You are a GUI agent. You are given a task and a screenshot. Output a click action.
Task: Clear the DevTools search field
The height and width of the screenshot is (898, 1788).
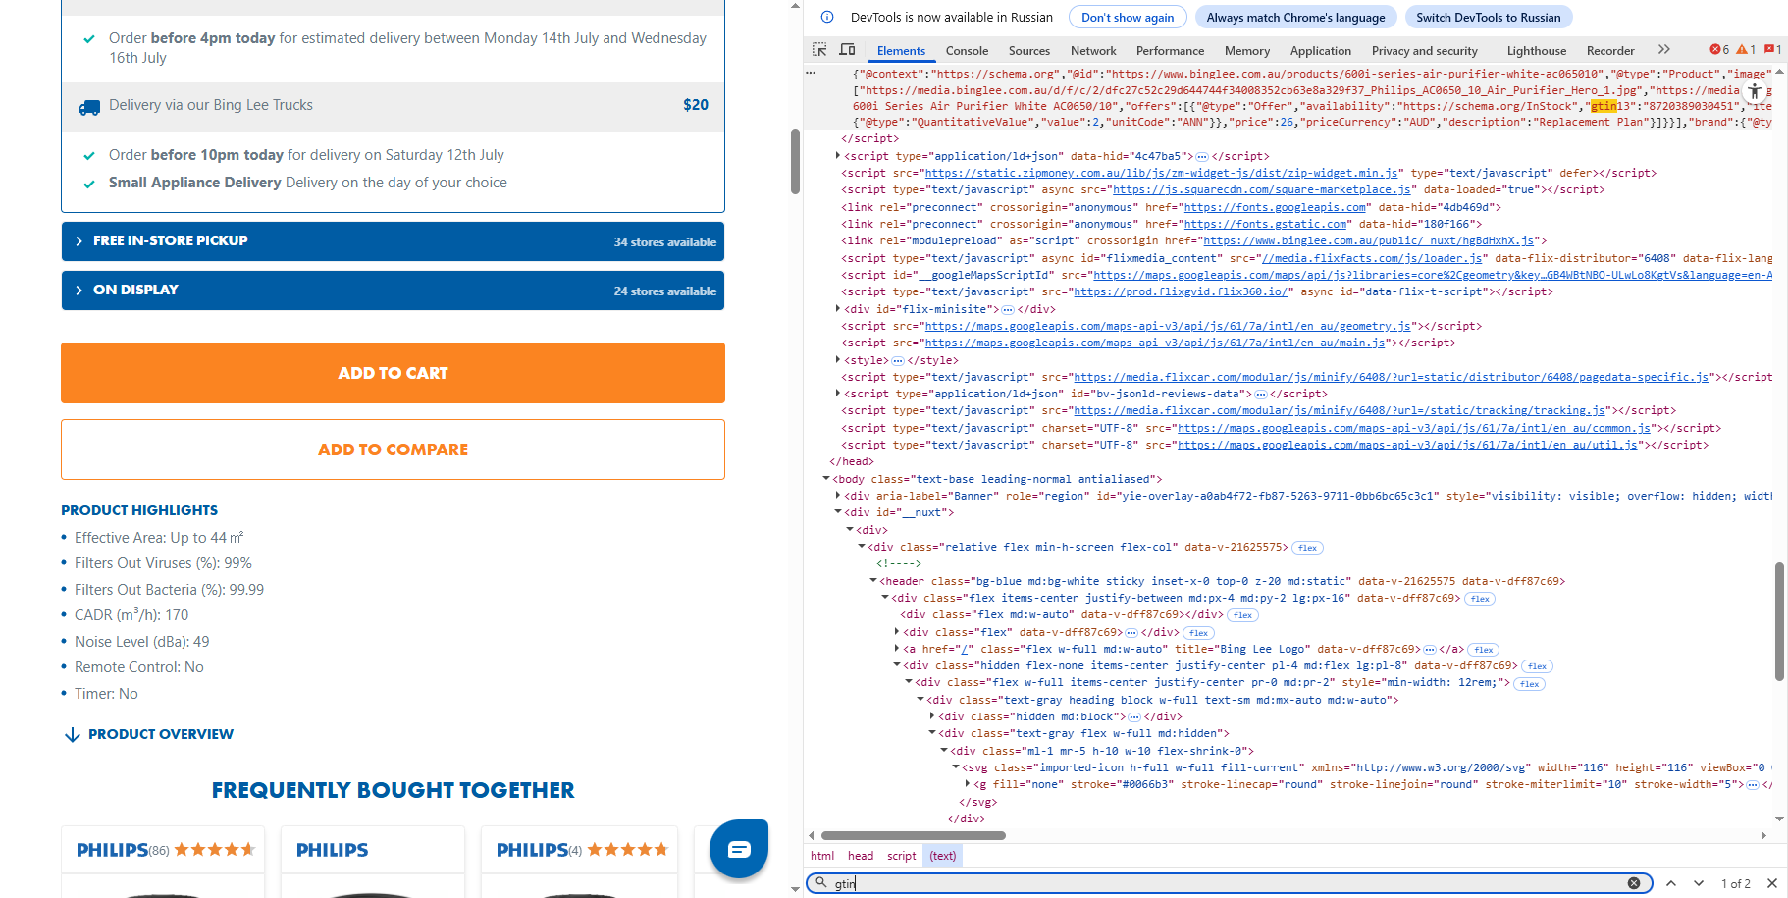[1634, 883]
